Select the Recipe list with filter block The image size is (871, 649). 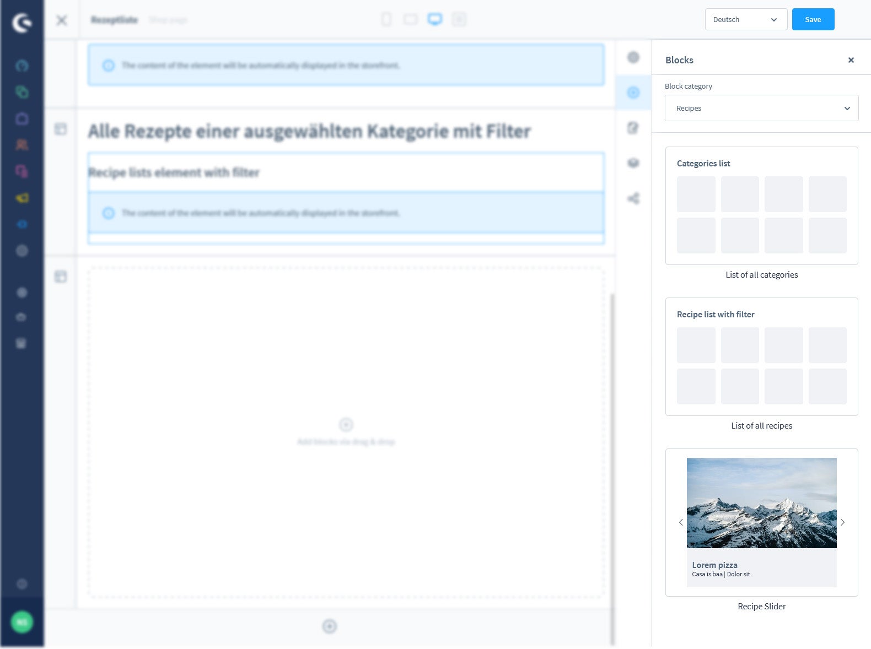pos(761,356)
